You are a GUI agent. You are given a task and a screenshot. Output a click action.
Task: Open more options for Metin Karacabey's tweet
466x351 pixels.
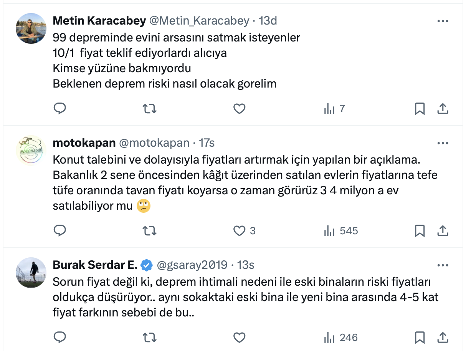(443, 21)
